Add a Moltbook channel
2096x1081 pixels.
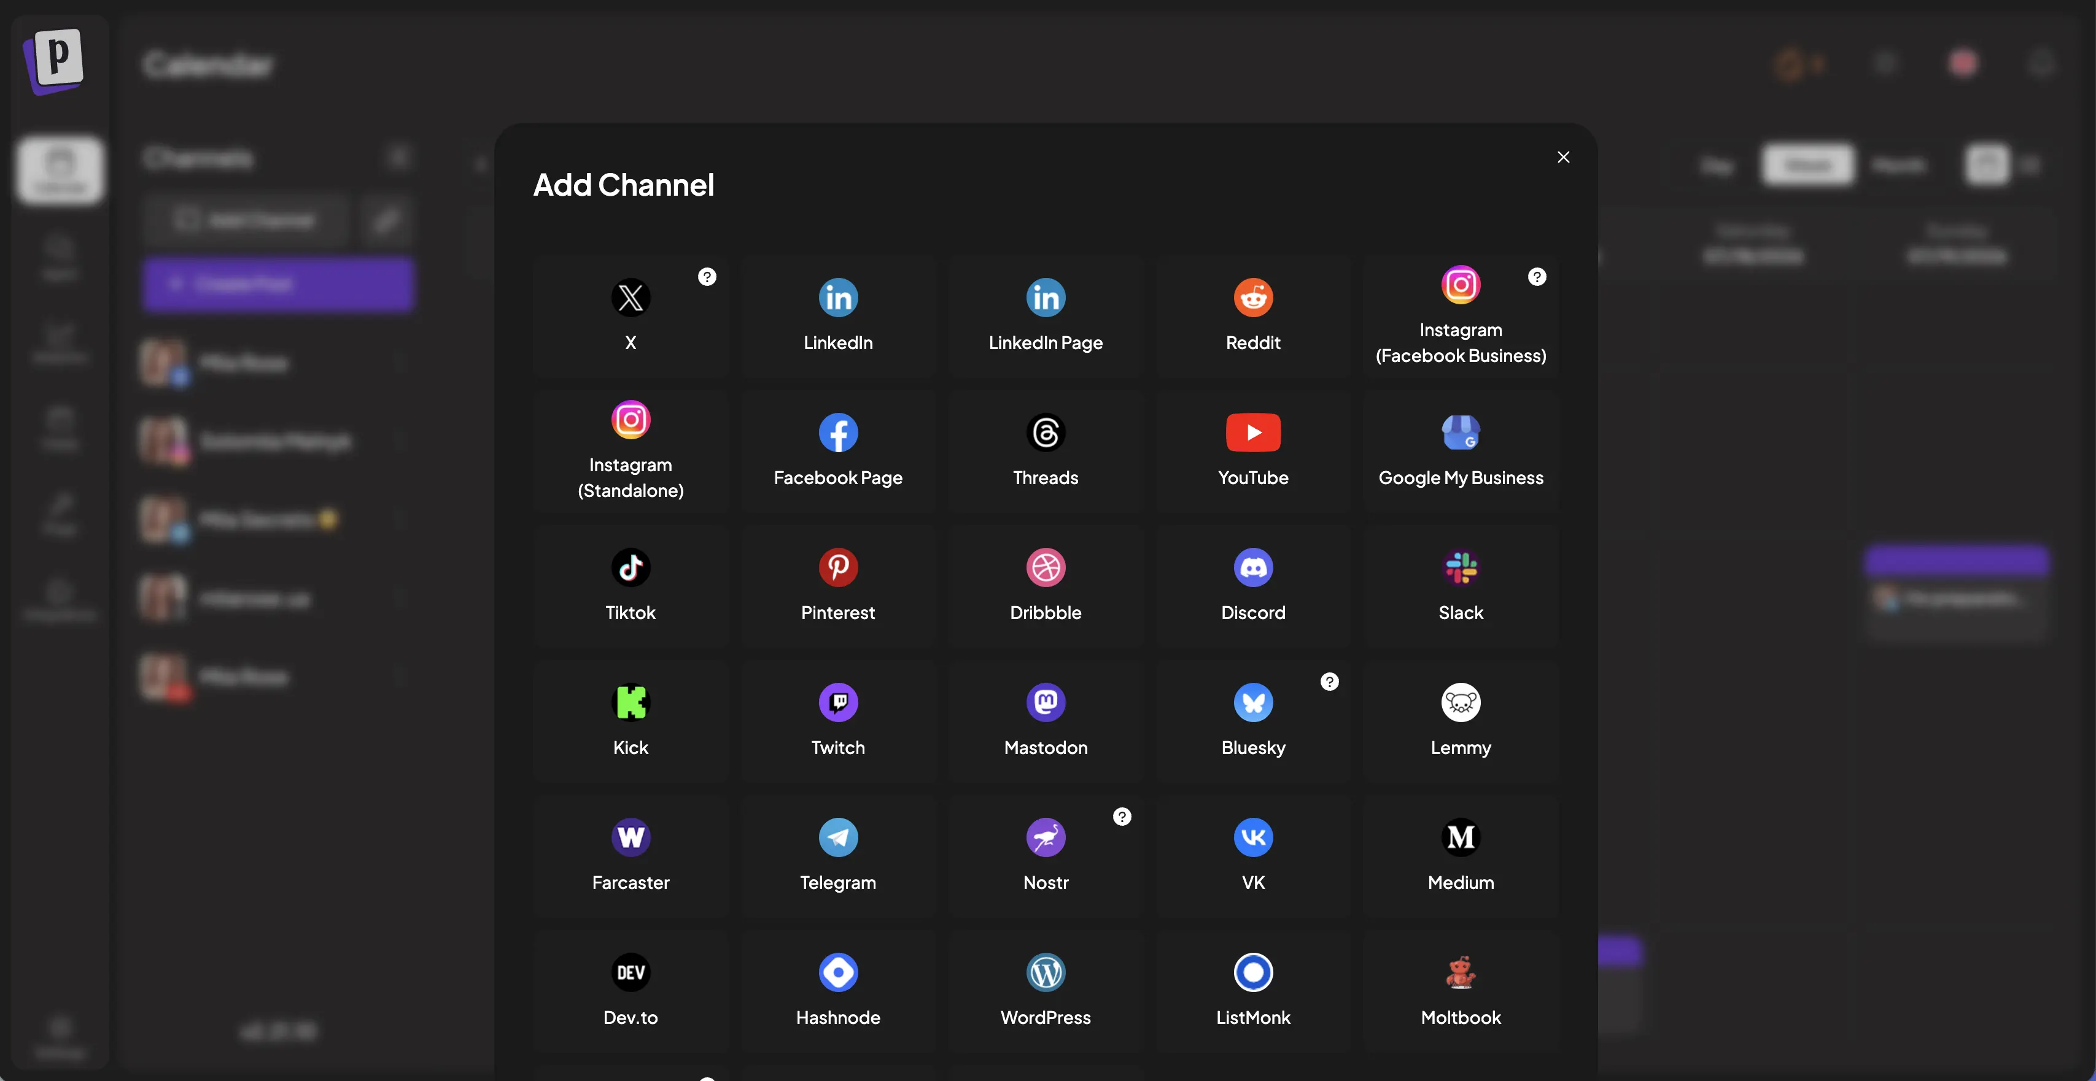(1461, 991)
